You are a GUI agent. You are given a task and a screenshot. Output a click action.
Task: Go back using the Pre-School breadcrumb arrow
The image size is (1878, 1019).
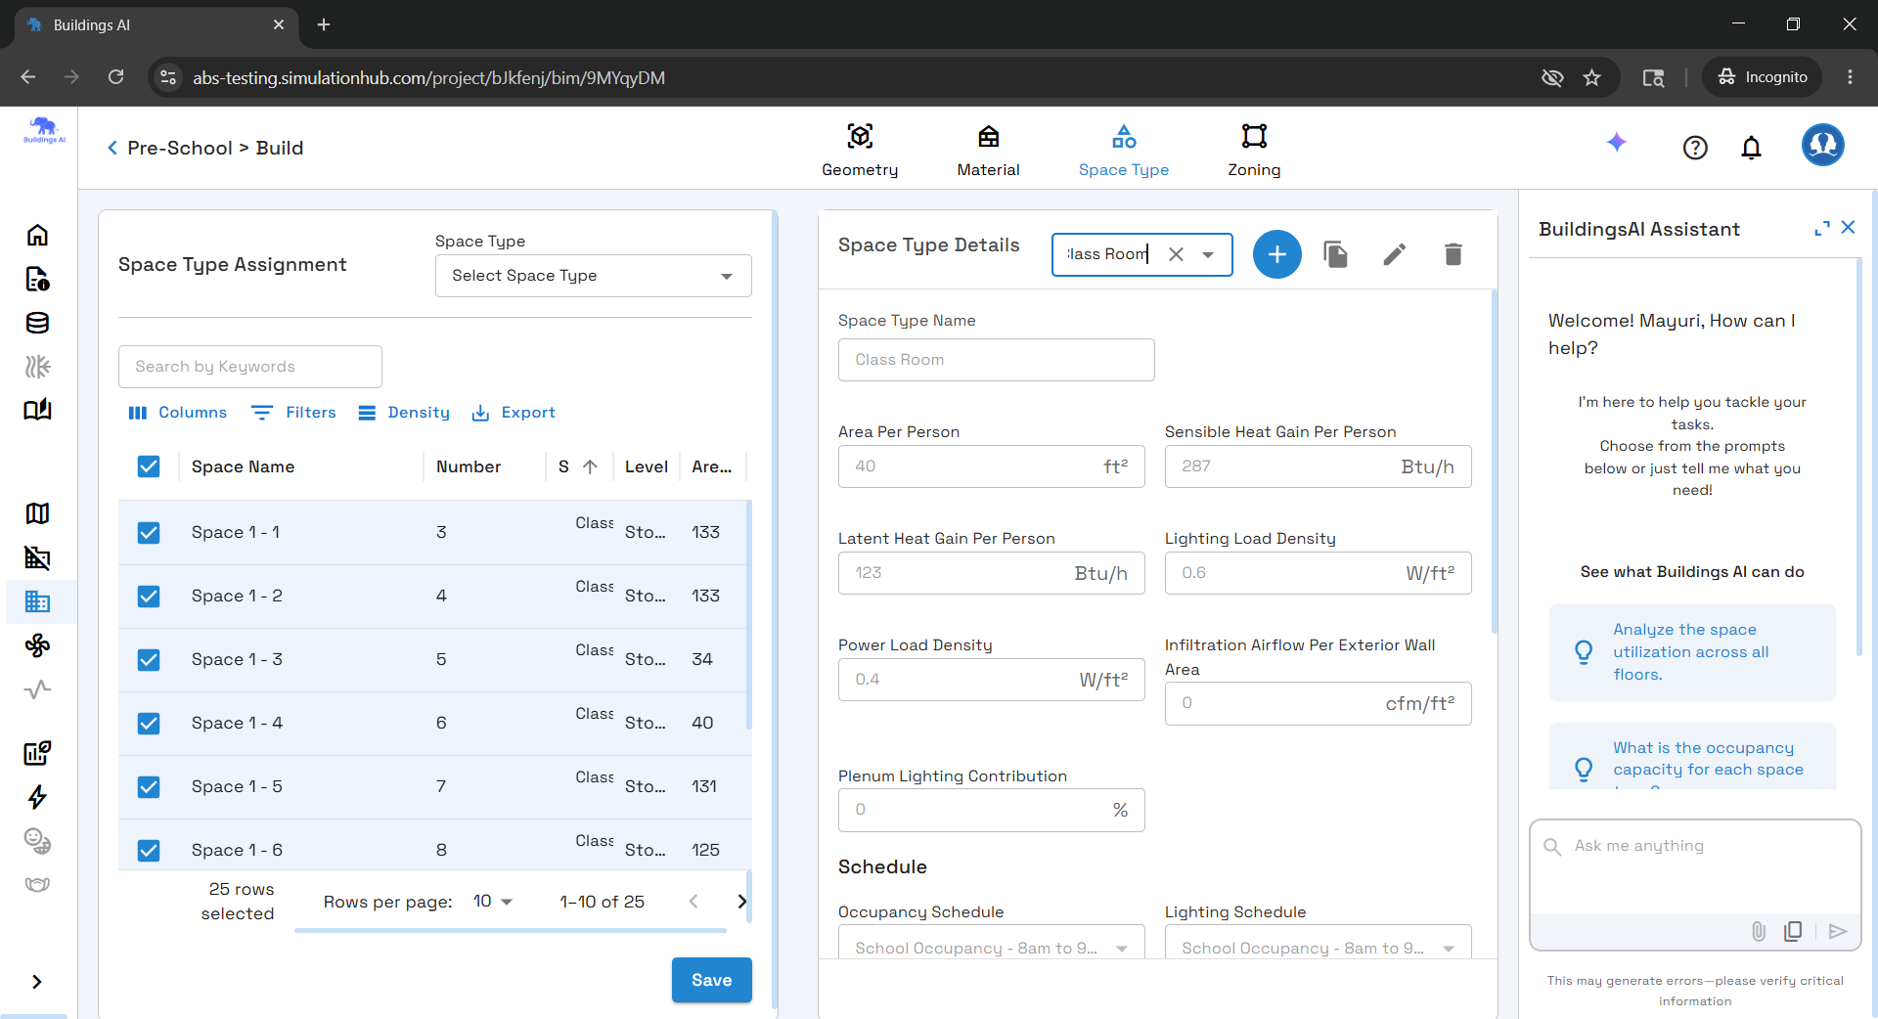(x=112, y=148)
